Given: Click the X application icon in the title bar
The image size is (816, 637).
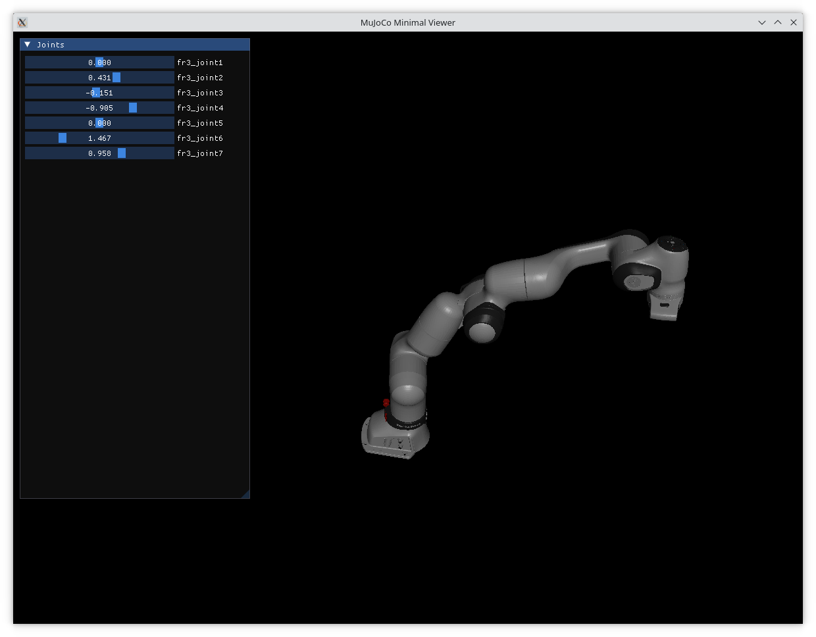Looking at the screenshot, I should (22, 22).
